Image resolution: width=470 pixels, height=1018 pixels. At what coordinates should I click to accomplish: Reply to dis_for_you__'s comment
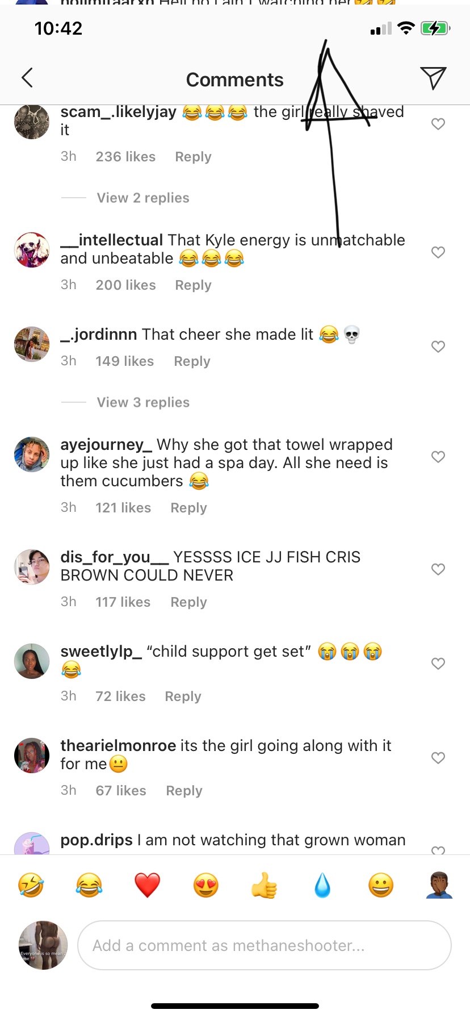click(188, 602)
